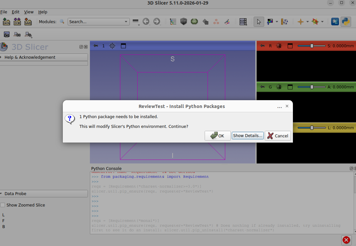
Task: Click the Show Details... button
Action: point(247,136)
